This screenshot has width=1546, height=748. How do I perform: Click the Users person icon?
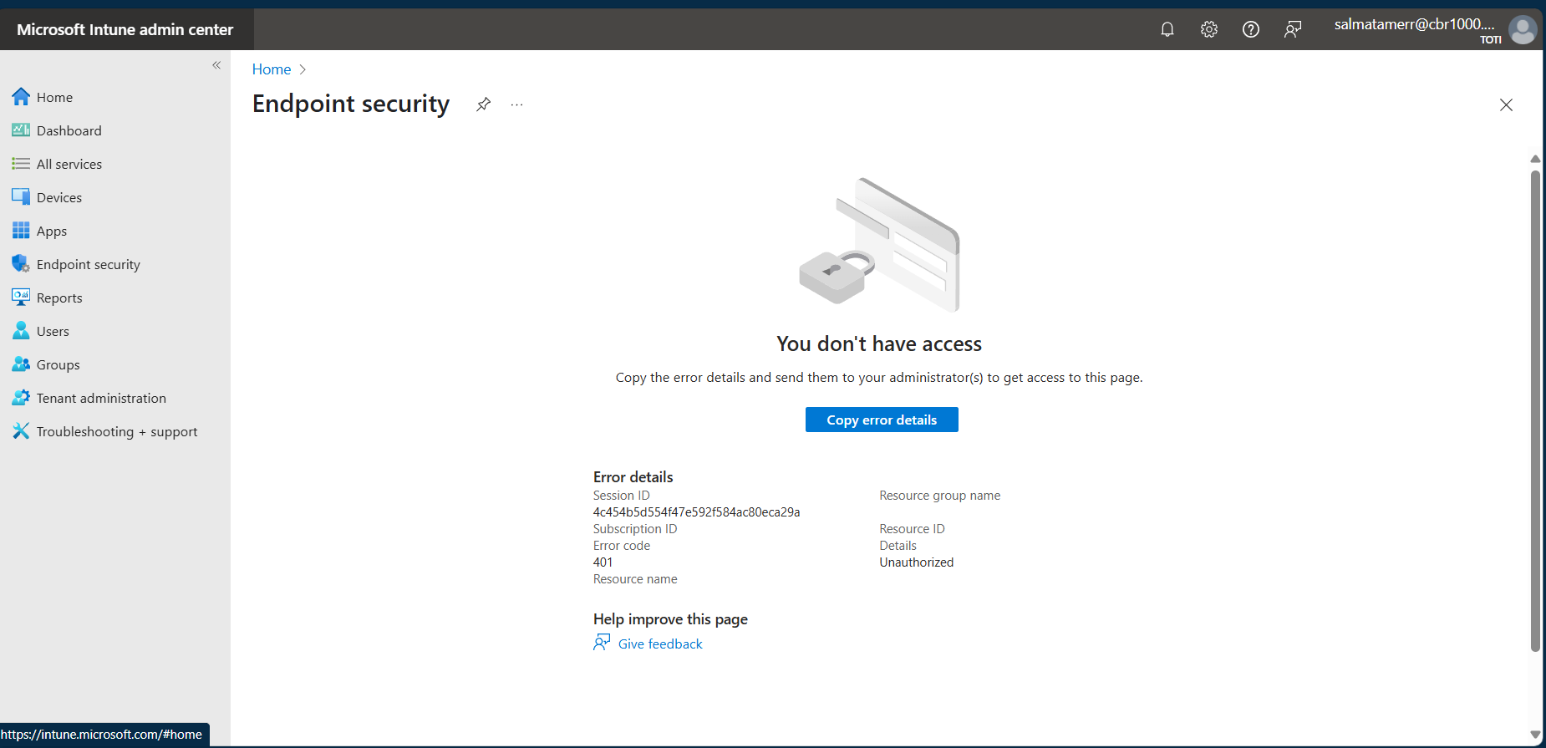(21, 331)
